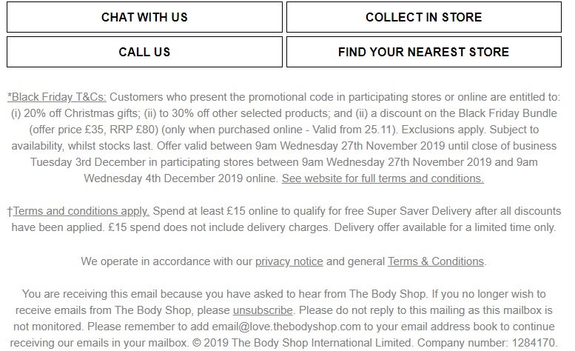The height and width of the screenshot is (351, 575).
Task: Click 'Wednesday 4th December 2019 online' text
Action: click(x=180, y=178)
